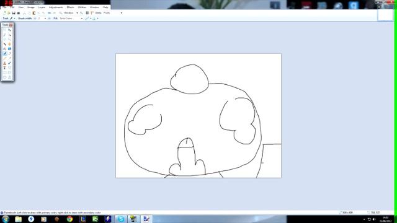Select the Zoom tool in Tools panel
This screenshot has width=397, height=223.
[x=10, y=40]
